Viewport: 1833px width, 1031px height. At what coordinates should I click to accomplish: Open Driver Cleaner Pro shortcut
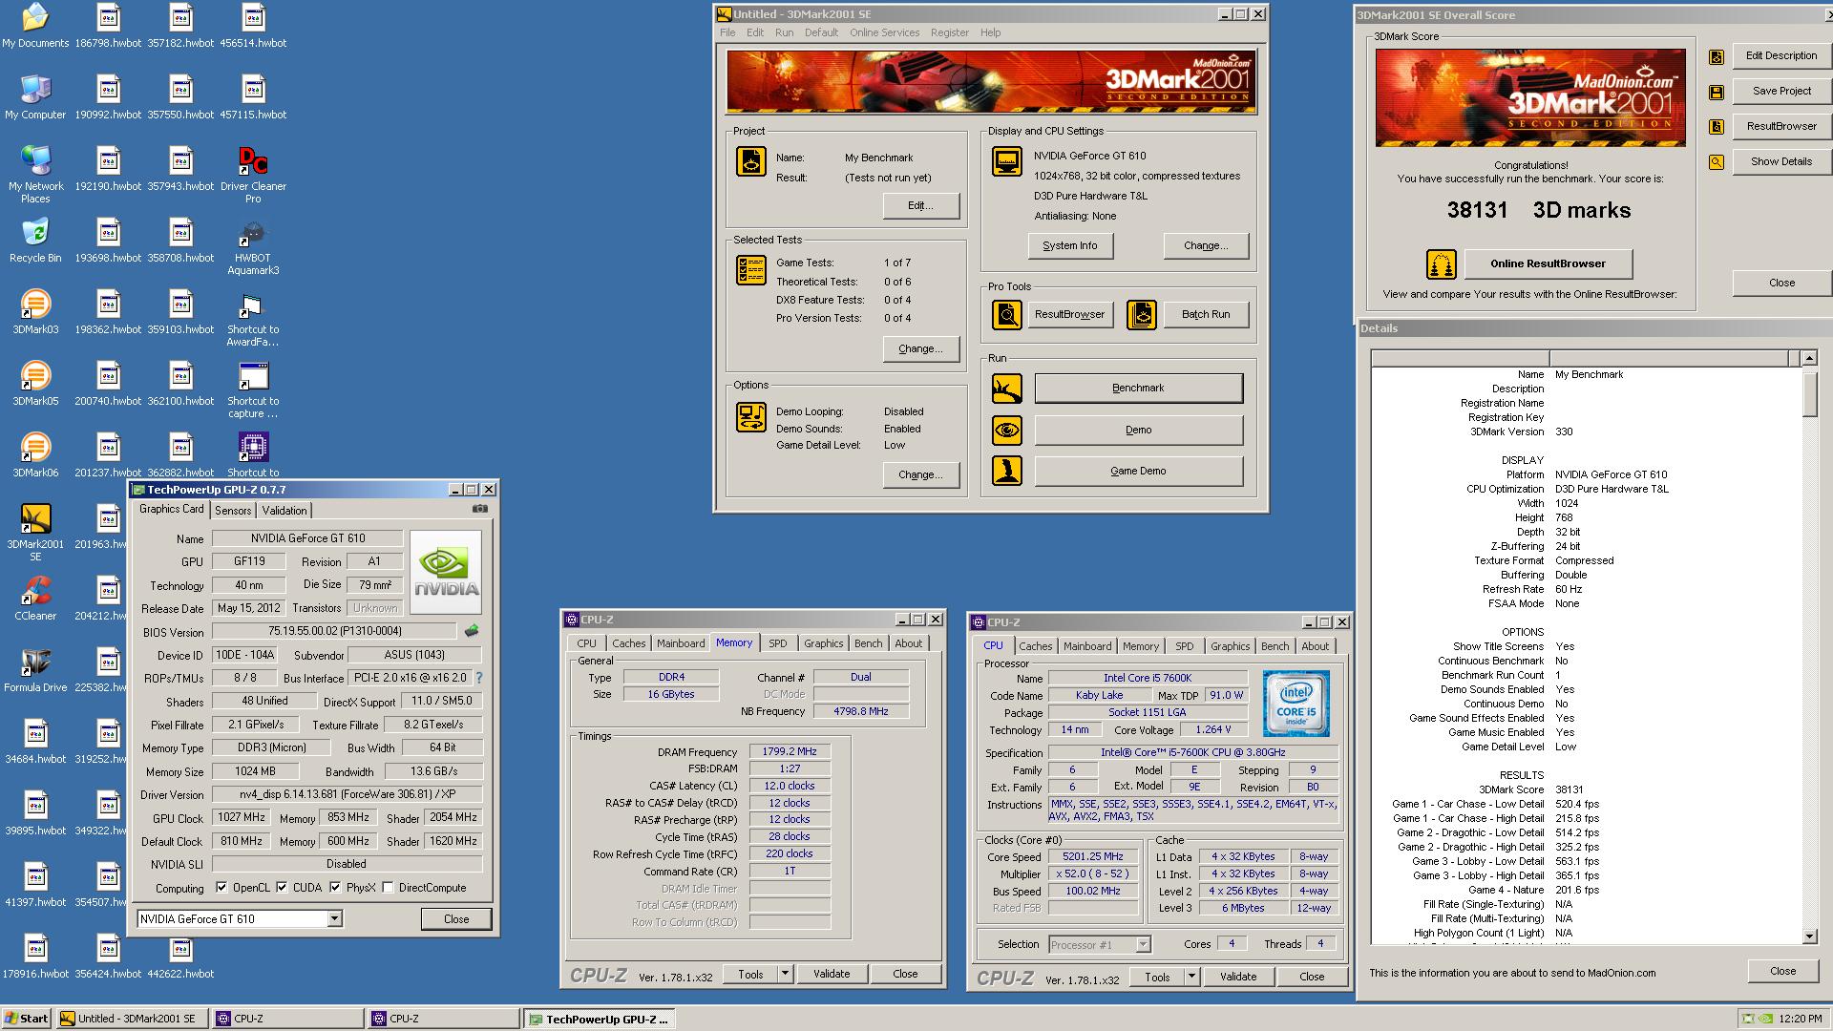tap(253, 175)
